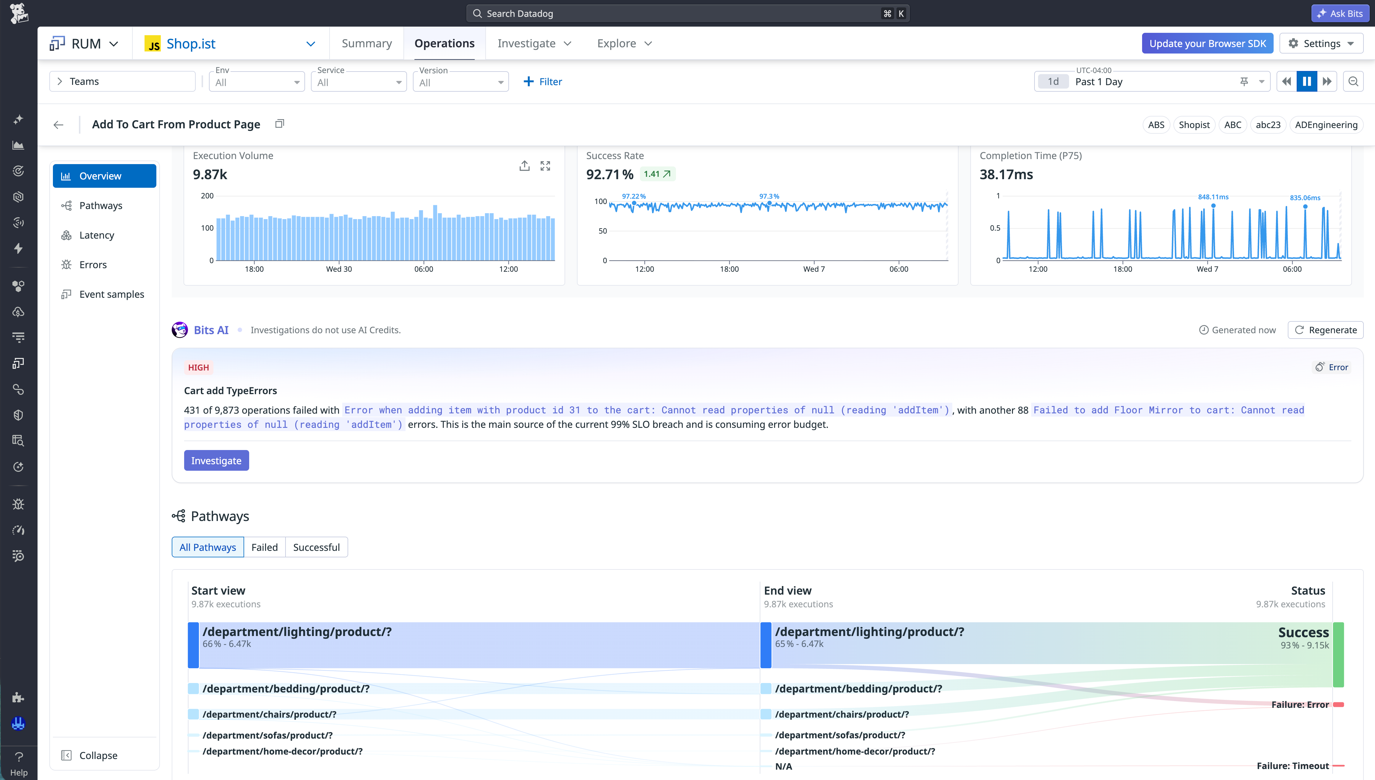Open the bug tracking icon in sidebar

[x=18, y=504]
